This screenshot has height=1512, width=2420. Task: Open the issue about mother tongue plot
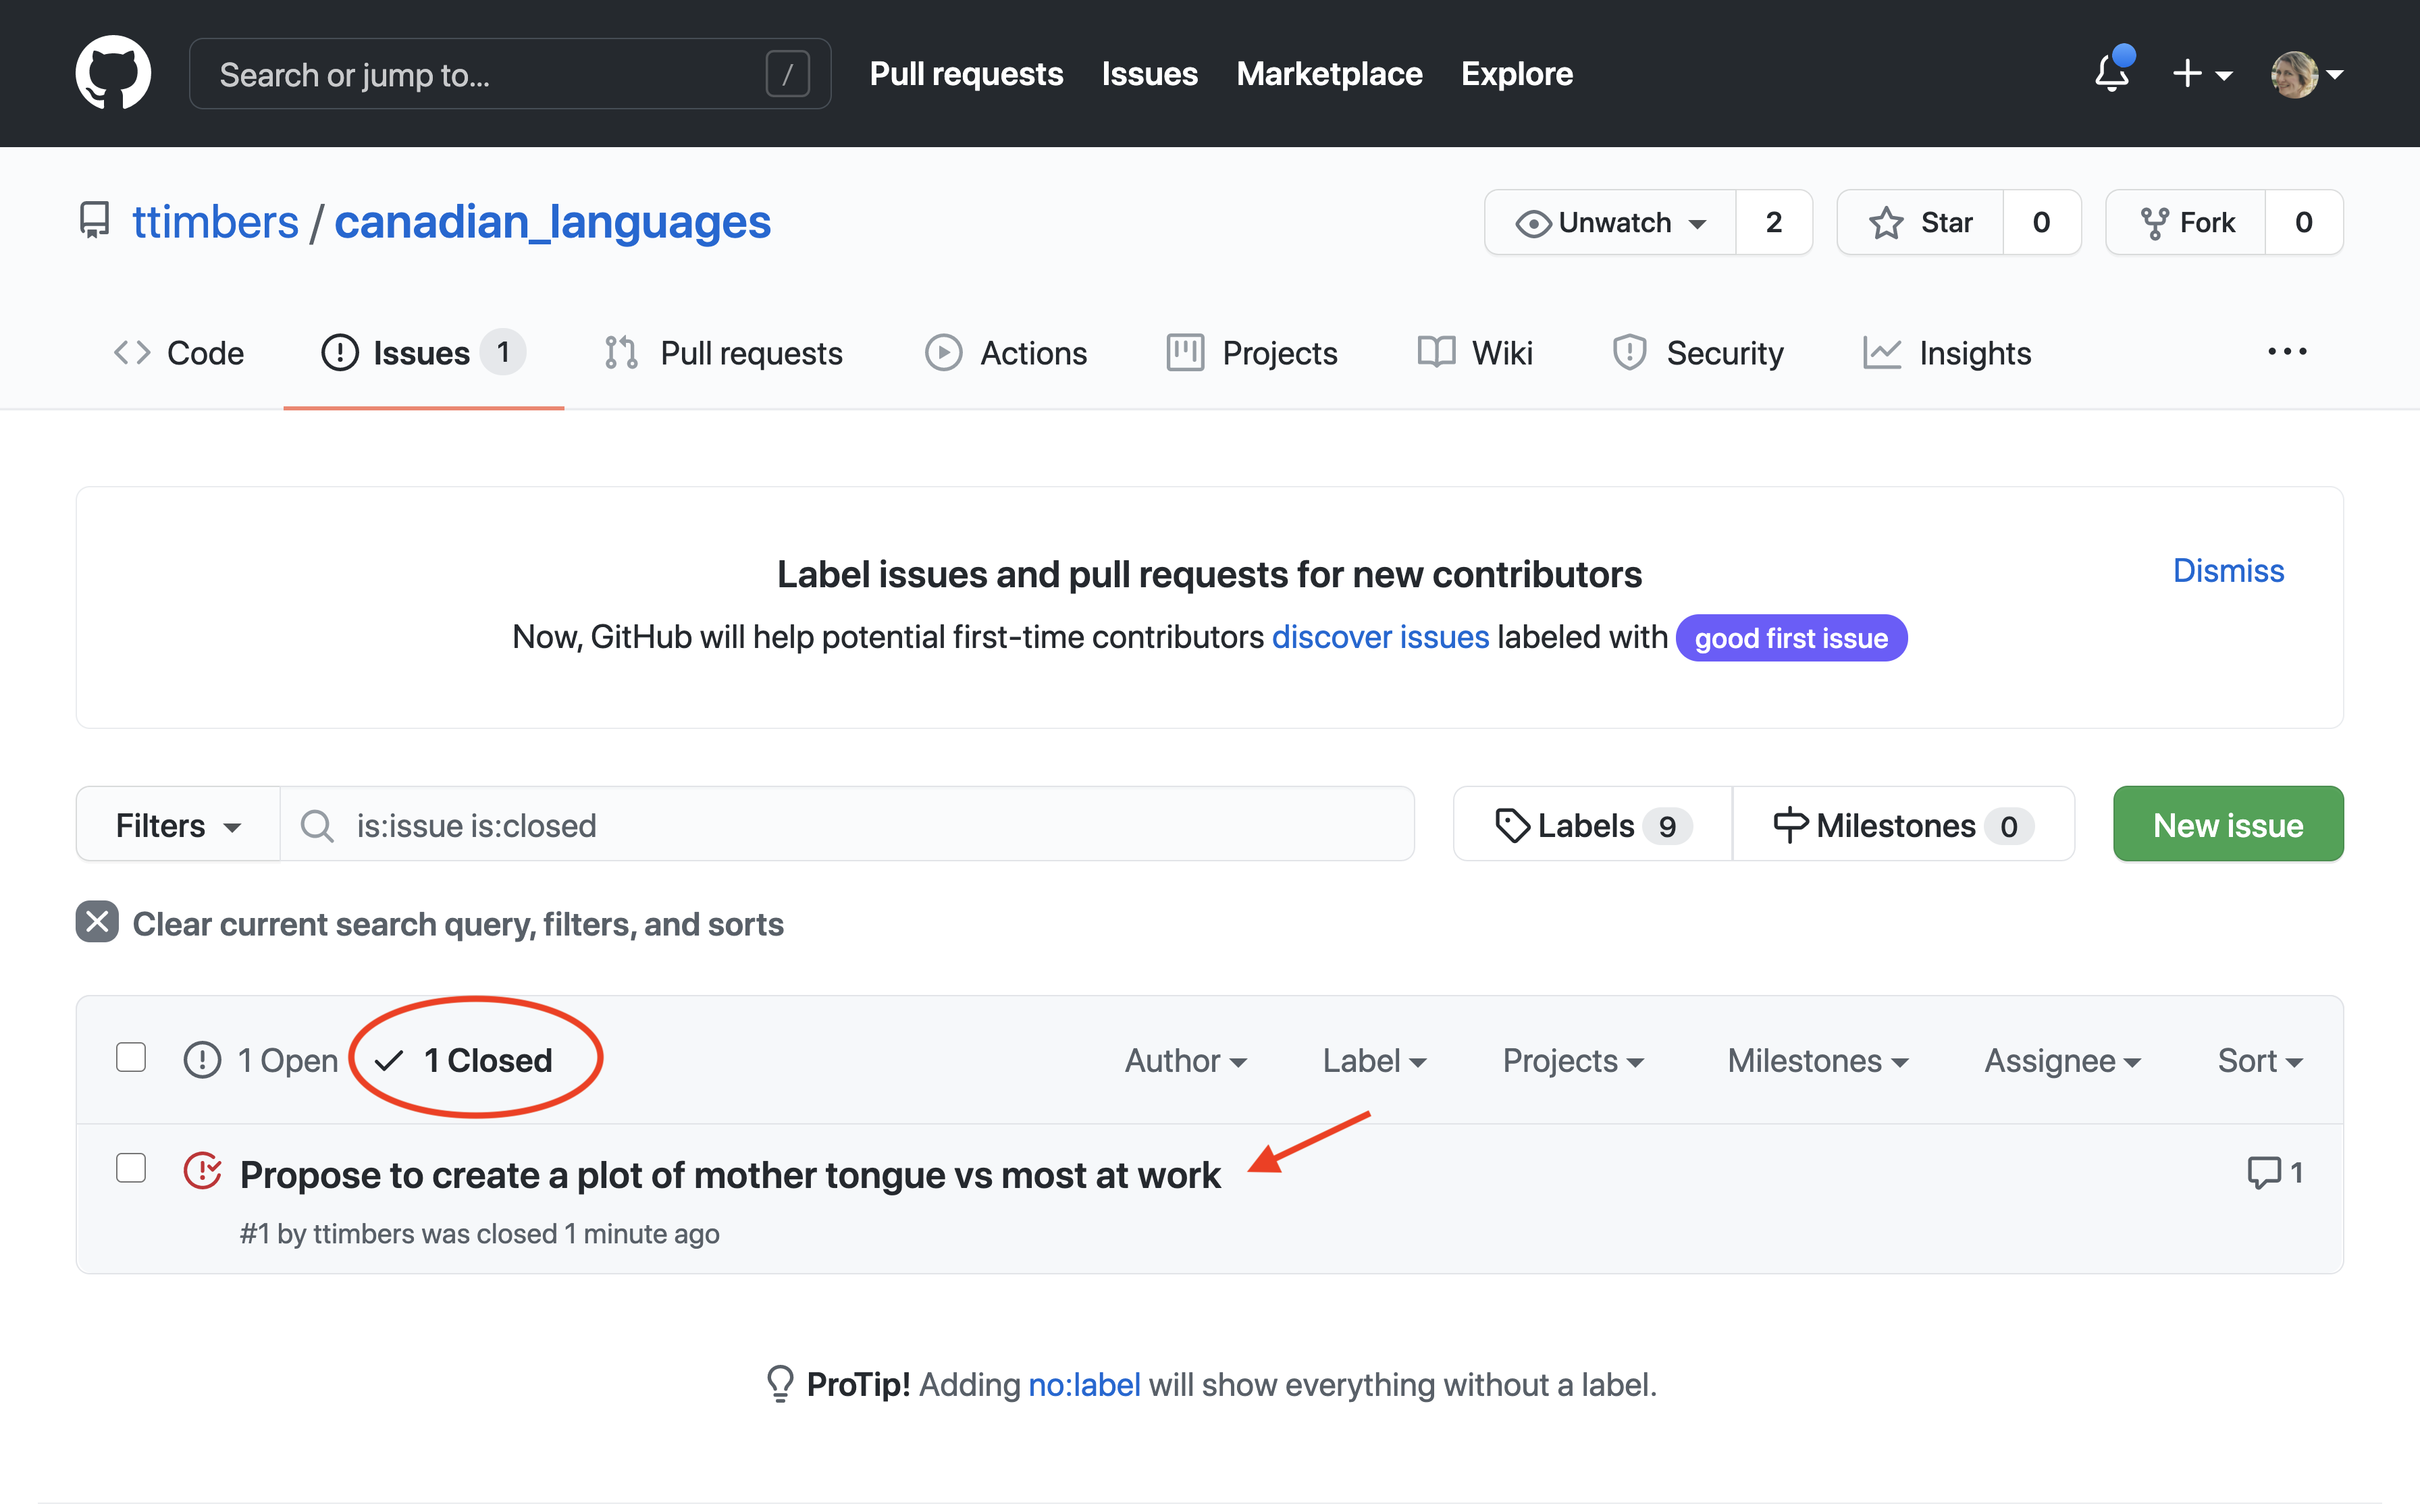(x=730, y=1174)
